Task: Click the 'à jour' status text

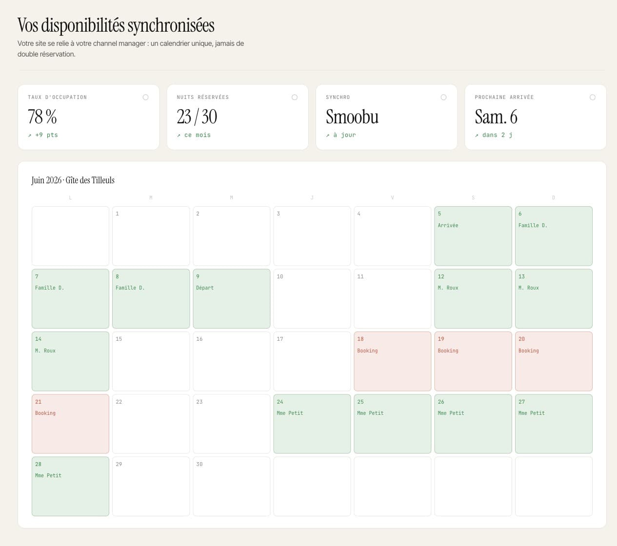Action: point(344,135)
